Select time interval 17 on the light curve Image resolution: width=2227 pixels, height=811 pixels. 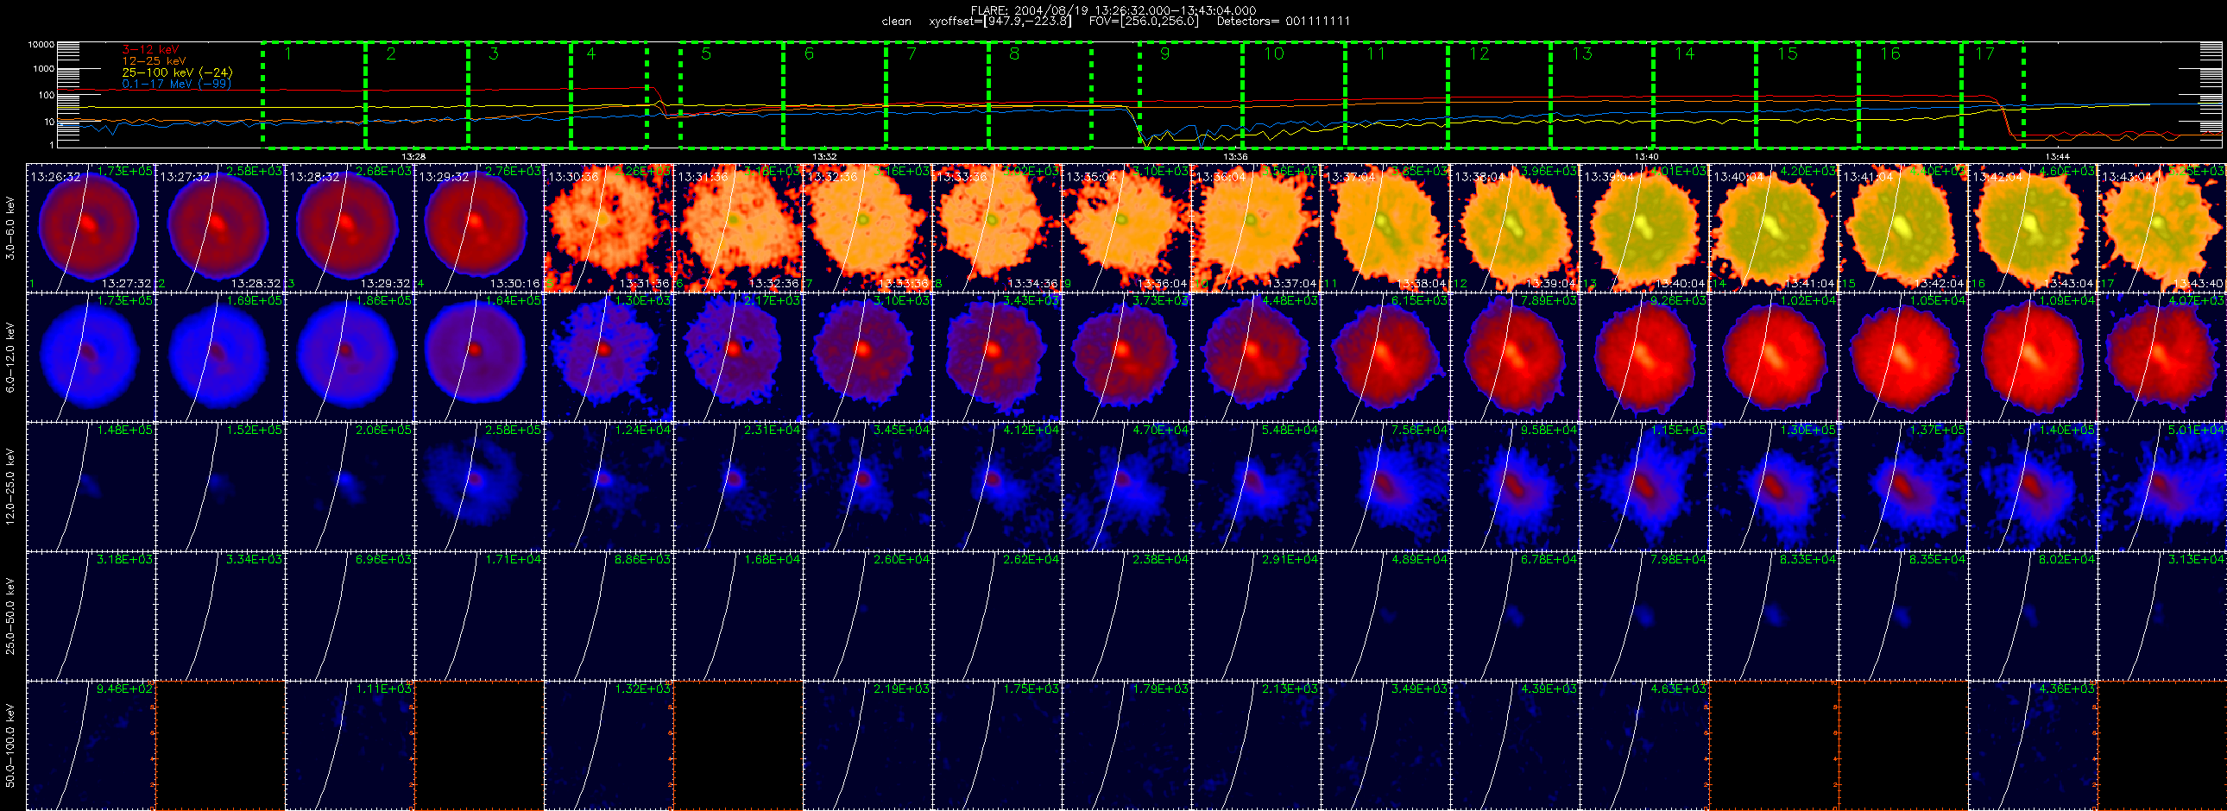[x=1993, y=94]
